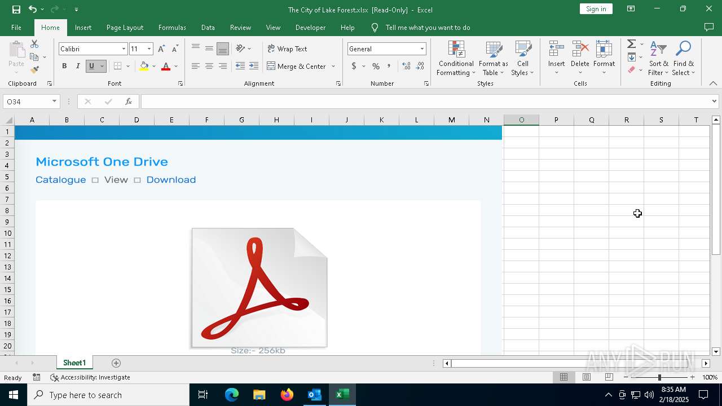Toggle bottom align for cells
This screenshot has width=722, height=406.
[223, 48]
